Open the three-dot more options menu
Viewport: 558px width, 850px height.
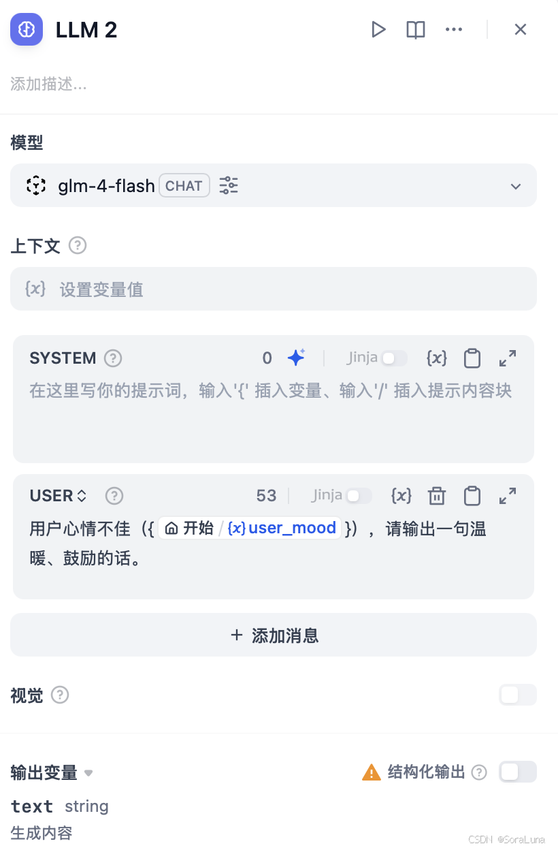coord(454,29)
